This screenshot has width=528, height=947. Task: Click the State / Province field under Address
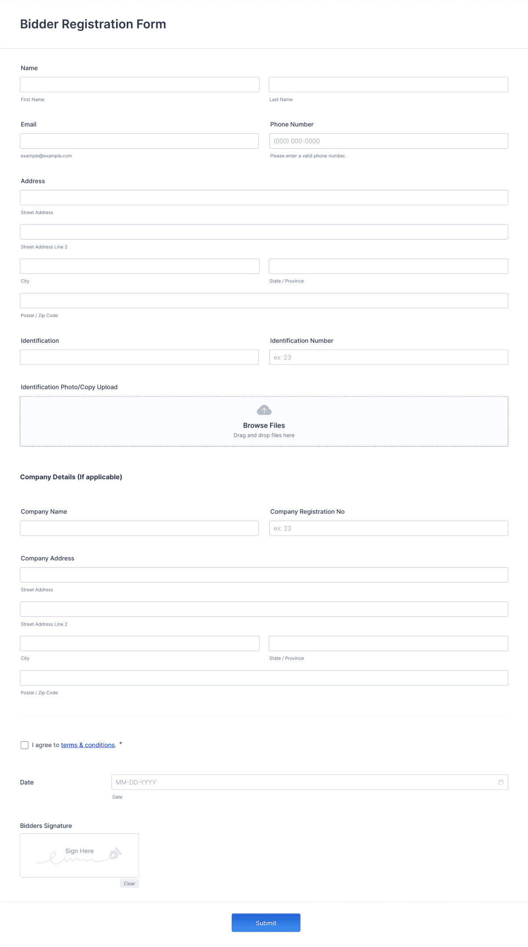389,266
